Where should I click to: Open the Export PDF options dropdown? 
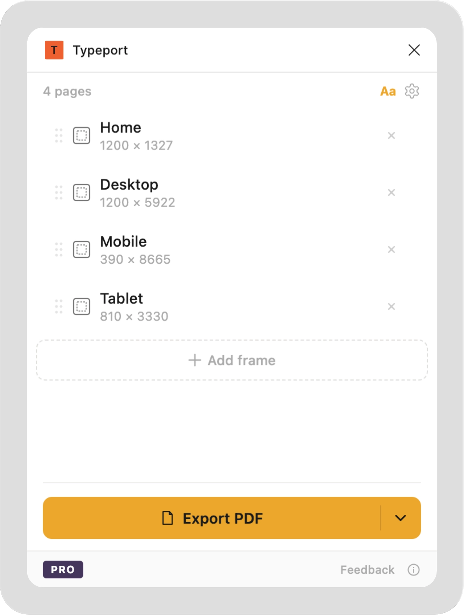tap(401, 518)
